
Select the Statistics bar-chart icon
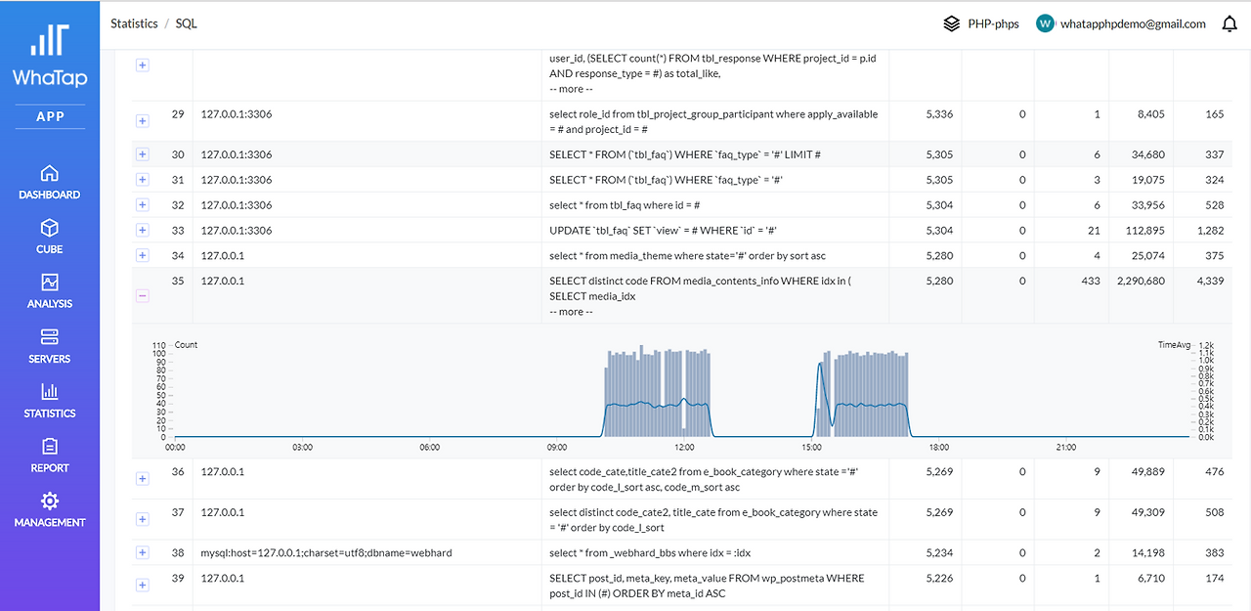click(50, 392)
